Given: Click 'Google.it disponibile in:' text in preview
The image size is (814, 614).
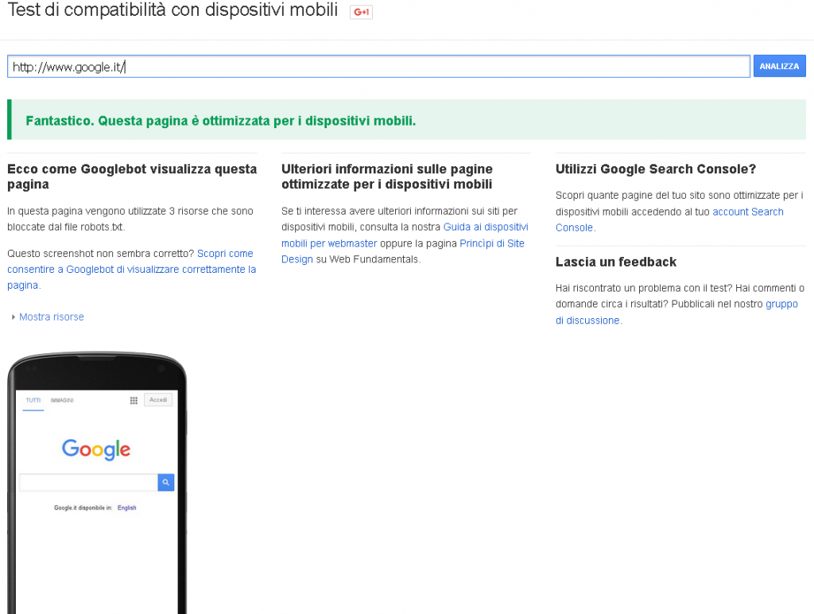Looking at the screenshot, I should pyautogui.click(x=83, y=508).
